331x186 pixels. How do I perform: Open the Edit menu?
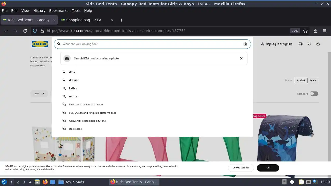(x=14, y=11)
